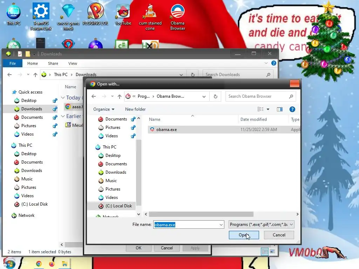
Task: Go back in the Downloads window
Action: pos(9,75)
